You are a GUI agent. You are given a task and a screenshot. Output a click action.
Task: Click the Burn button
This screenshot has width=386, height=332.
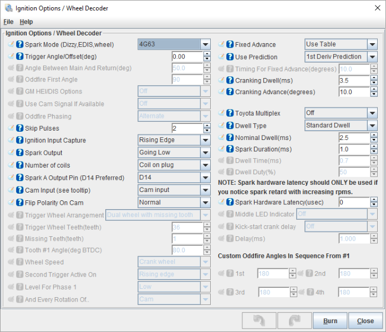[x=330, y=321]
